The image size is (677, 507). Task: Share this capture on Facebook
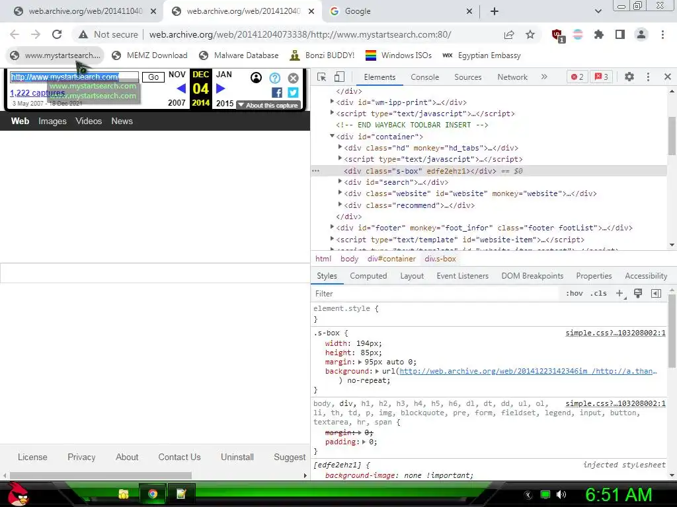tap(277, 92)
